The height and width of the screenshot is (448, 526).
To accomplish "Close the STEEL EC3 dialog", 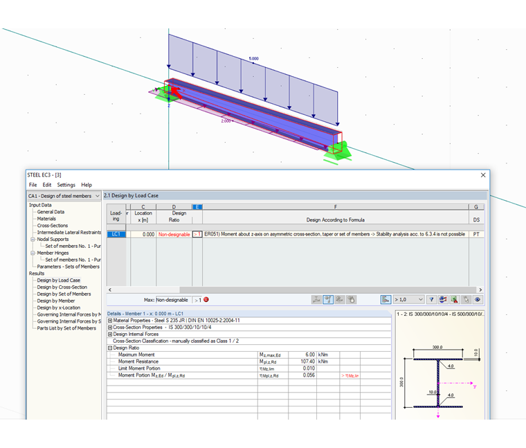I will tap(483, 174).
